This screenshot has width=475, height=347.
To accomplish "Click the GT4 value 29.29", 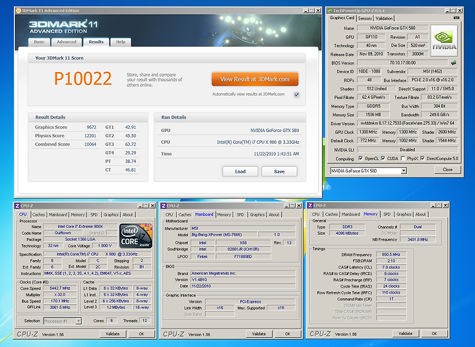I will click(131, 153).
